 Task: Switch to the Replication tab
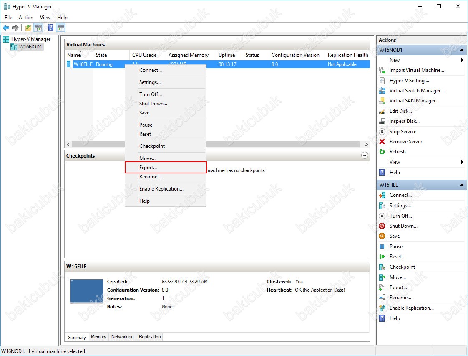[150, 337]
